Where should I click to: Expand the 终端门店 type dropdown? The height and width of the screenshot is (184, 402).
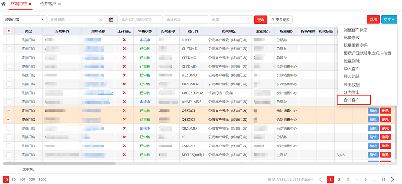(25, 19)
